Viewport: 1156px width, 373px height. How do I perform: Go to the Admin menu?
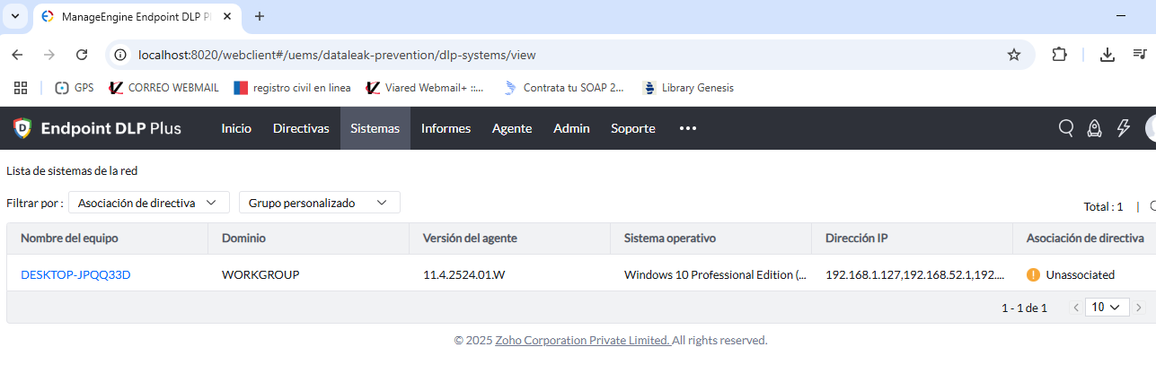pos(571,128)
